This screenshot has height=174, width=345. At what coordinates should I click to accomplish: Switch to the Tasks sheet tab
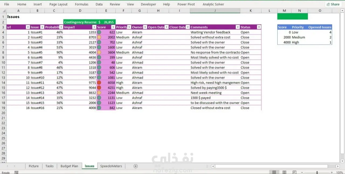pos(49,166)
